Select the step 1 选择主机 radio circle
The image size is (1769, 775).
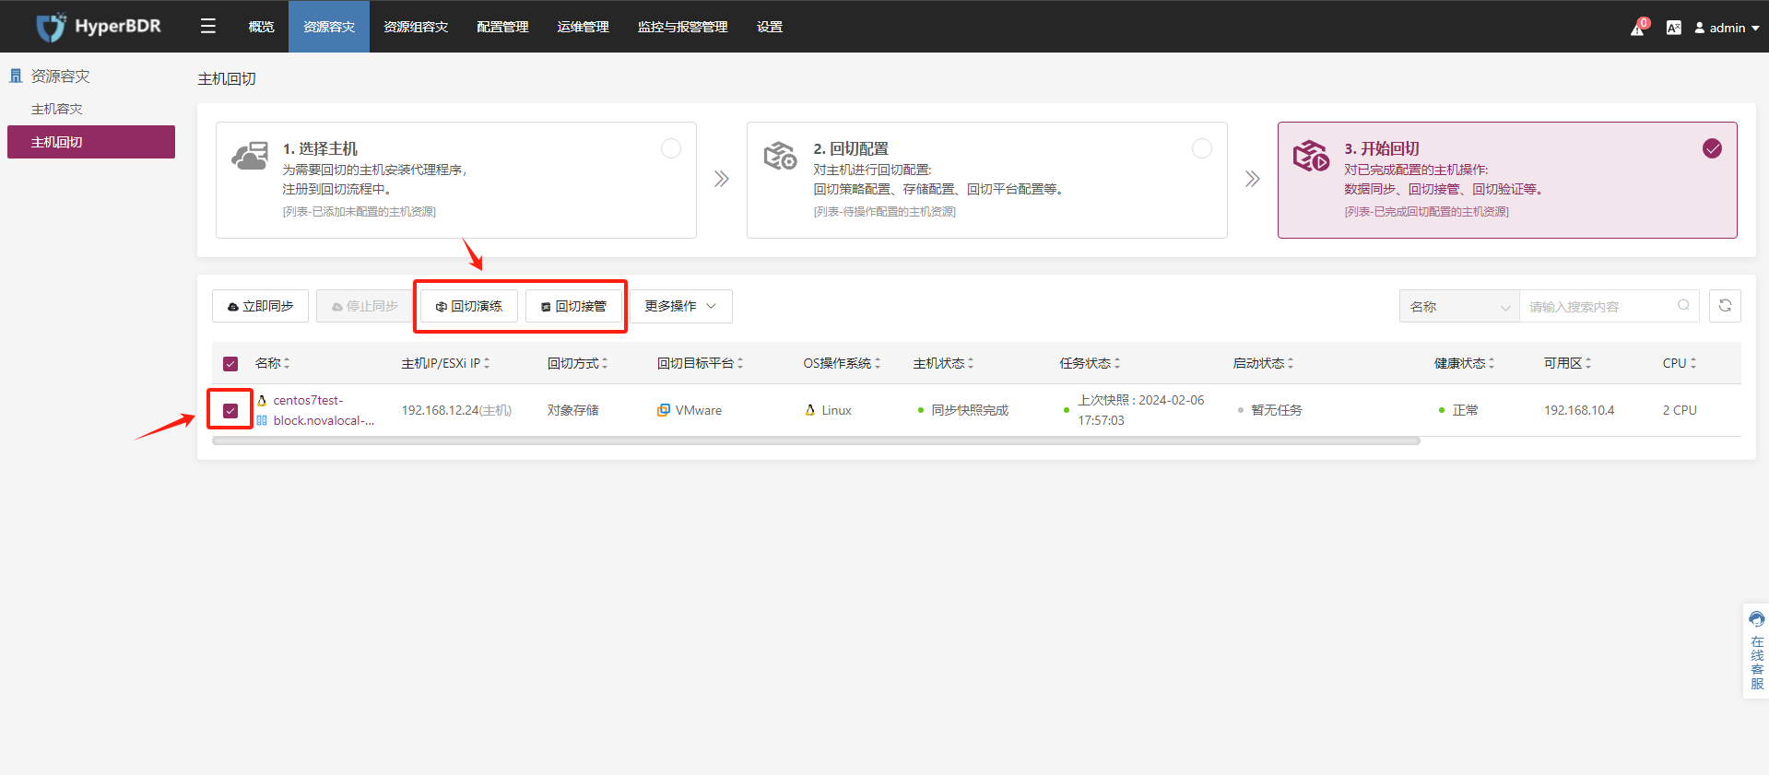coord(671,148)
